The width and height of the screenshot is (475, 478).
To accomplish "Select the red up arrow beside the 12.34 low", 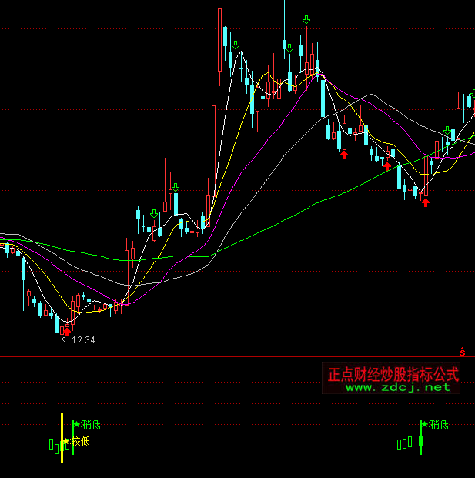I will click(x=65, y=331).
